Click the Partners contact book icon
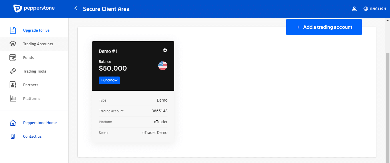This screenshot has height=163, width=390. click(13, 85)
